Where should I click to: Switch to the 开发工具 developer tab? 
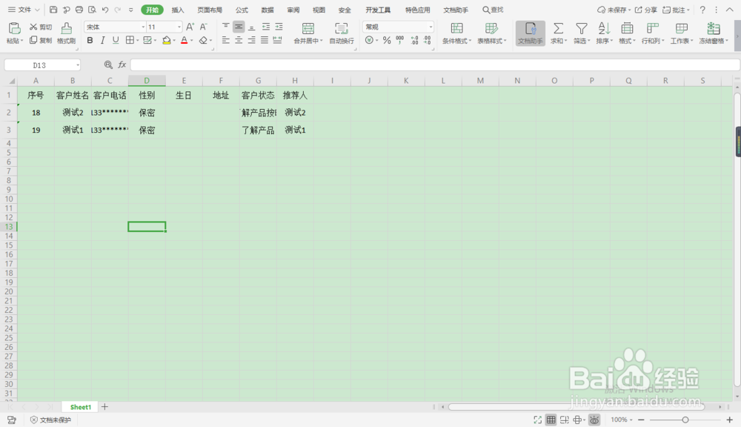[378, 10]
